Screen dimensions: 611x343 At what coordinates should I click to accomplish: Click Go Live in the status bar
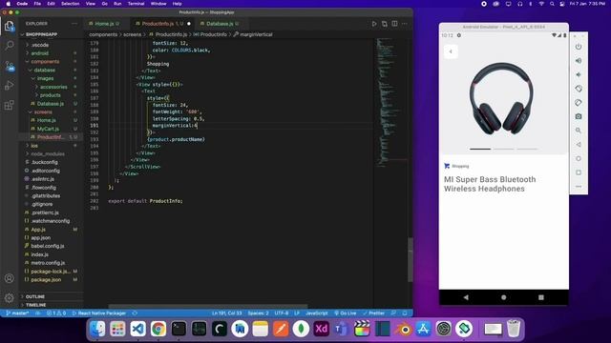click(x=346, y=313)
